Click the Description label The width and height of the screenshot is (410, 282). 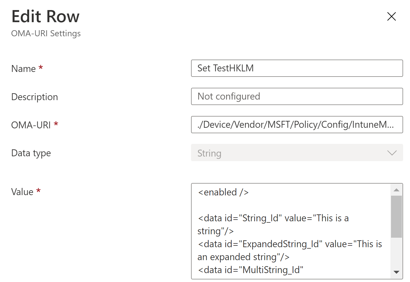pos(35,97)
